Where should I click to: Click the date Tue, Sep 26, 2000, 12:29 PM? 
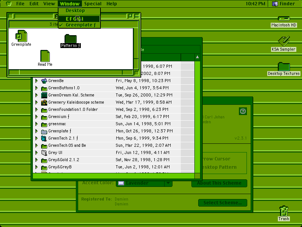(144, 95)
